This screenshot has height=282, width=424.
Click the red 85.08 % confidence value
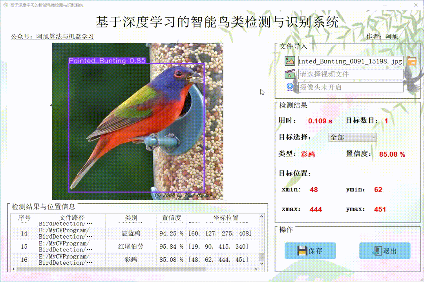coord(392,154)
